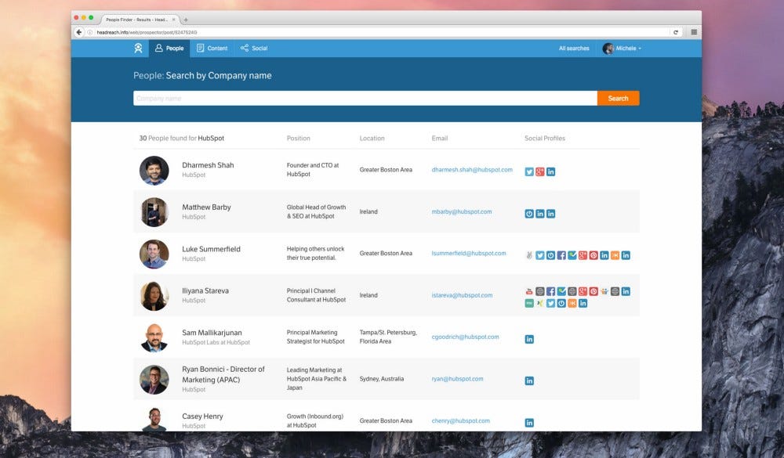Show site info icon in address bar

point(90,32)
